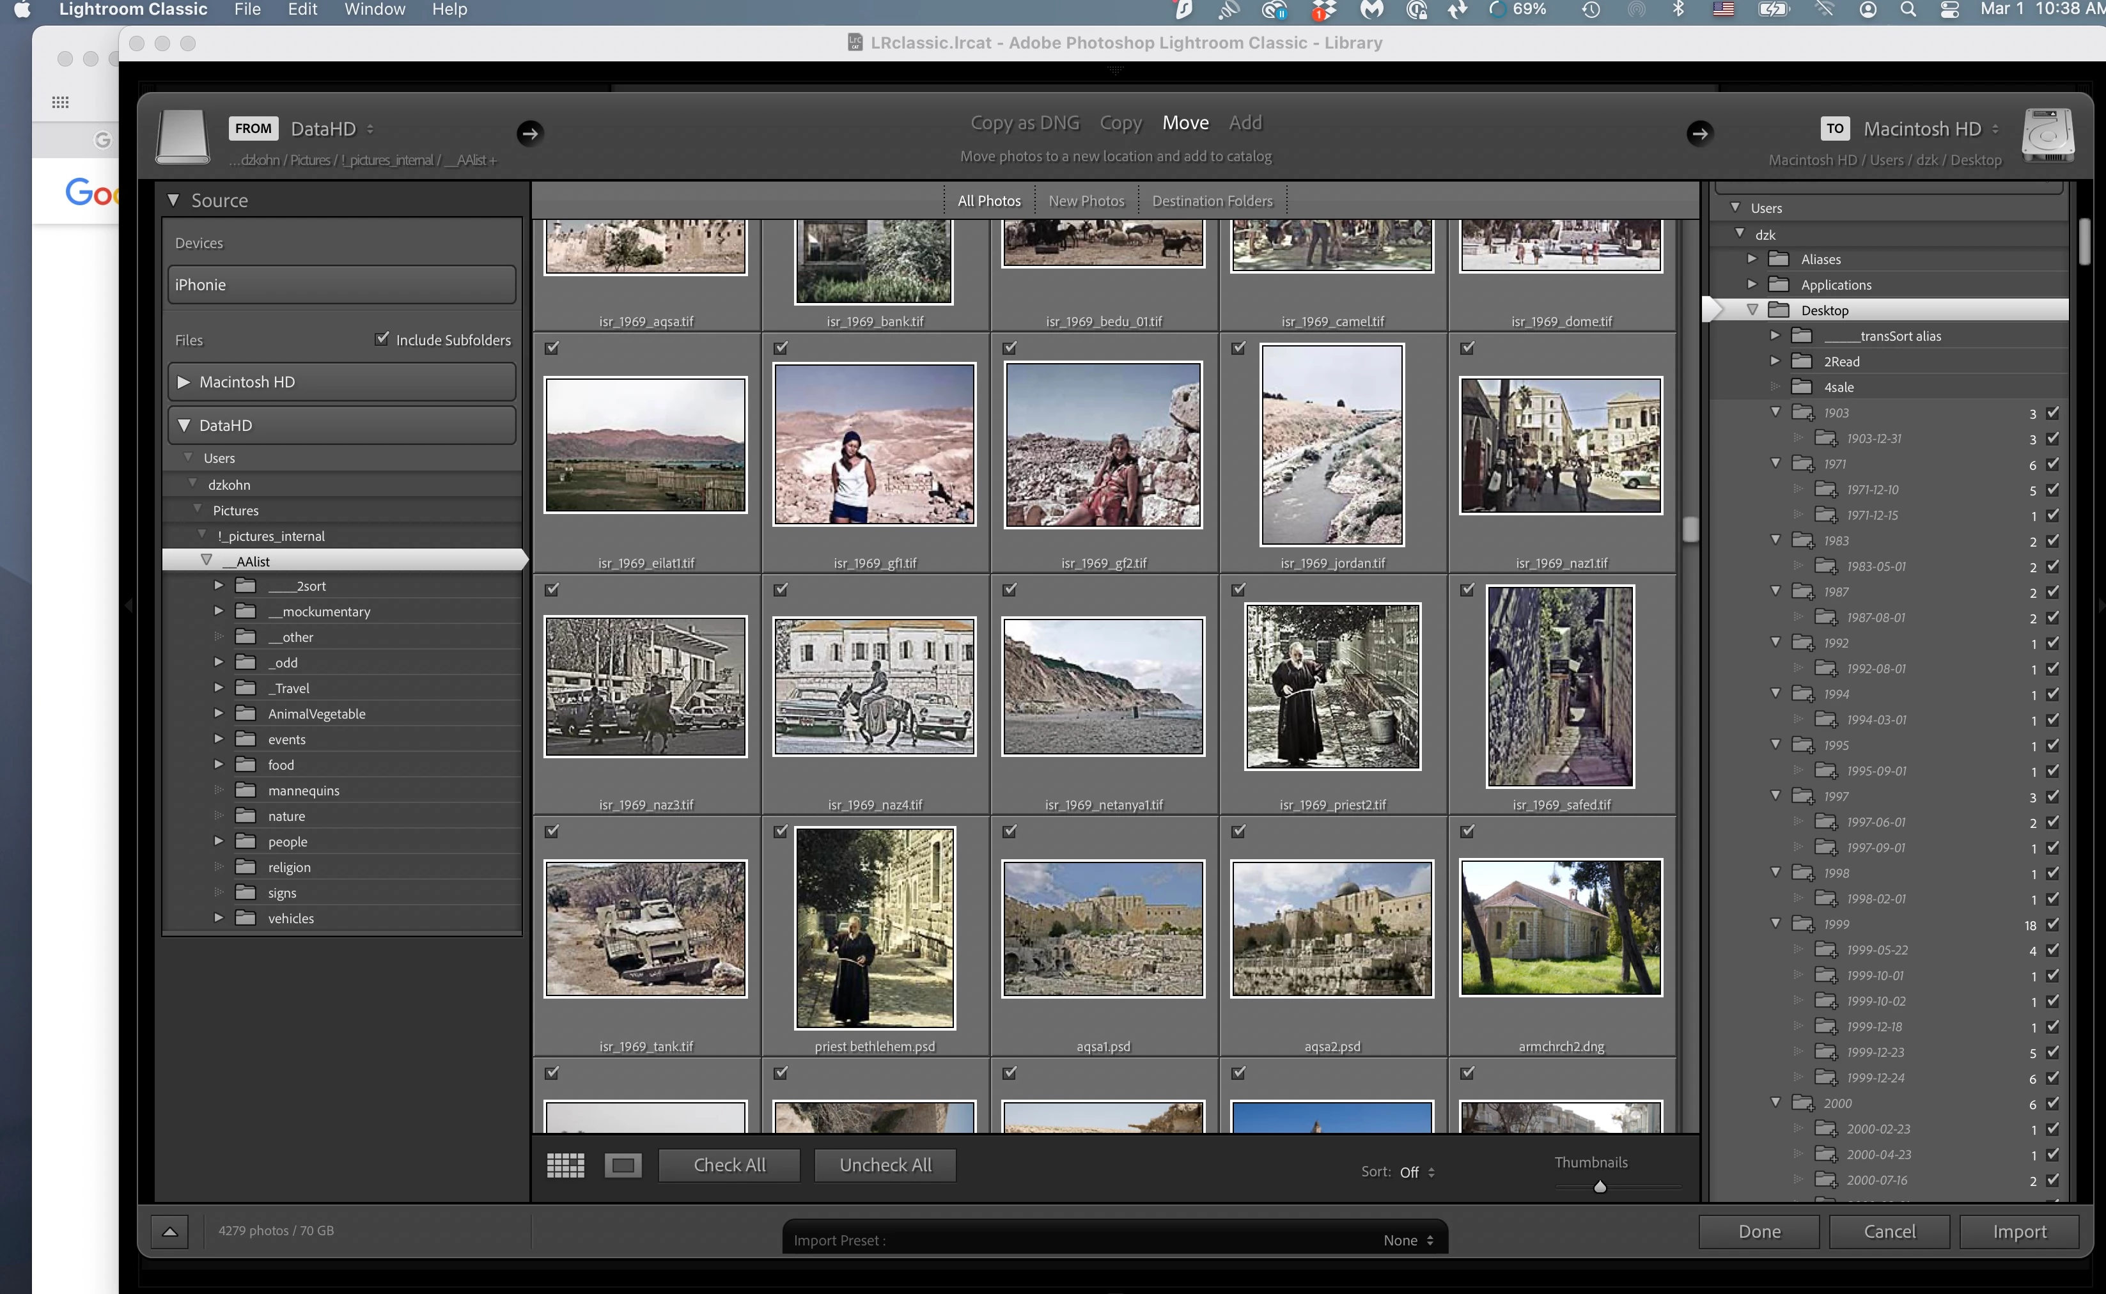Viewport: 2106px width, 1294px height.
Task: Open Spotlight search in the menu bar
Action: click(1907, 10)
